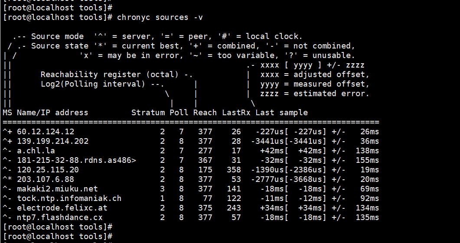
Task: Click hostname a.chl.la
Action: click(36, 151)
